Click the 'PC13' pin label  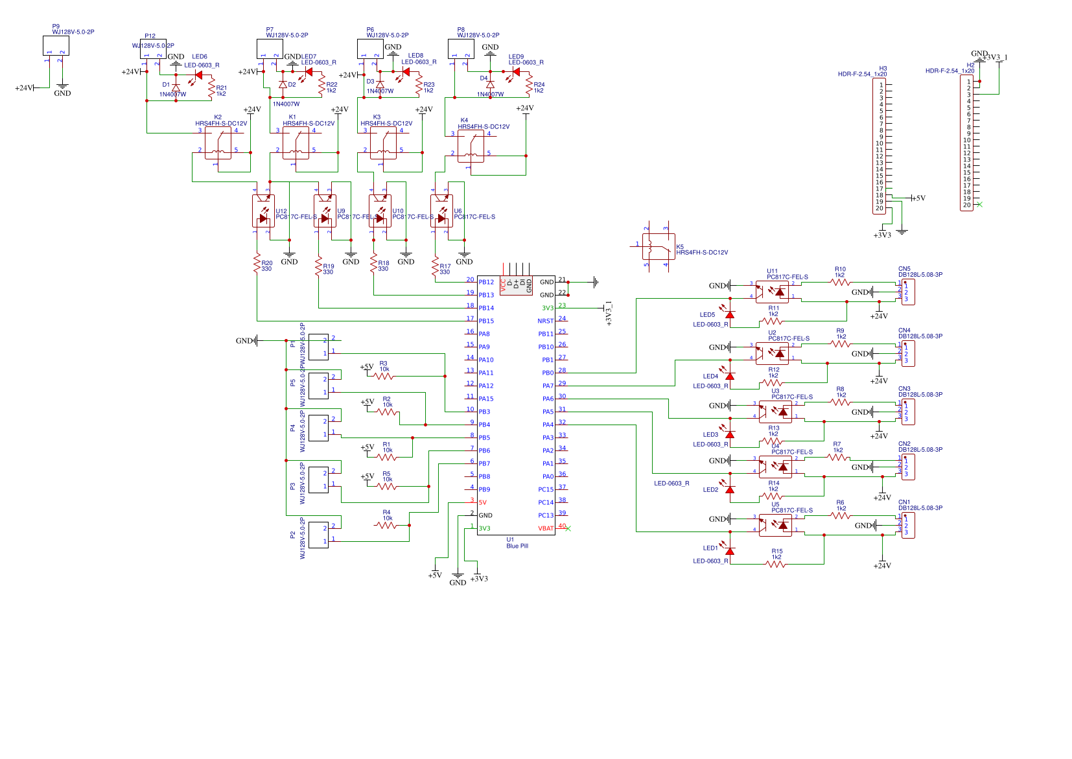tap(546, 515)
